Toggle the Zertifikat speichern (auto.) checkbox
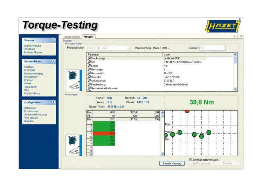The image size is (262, 187). pos(190,159)
